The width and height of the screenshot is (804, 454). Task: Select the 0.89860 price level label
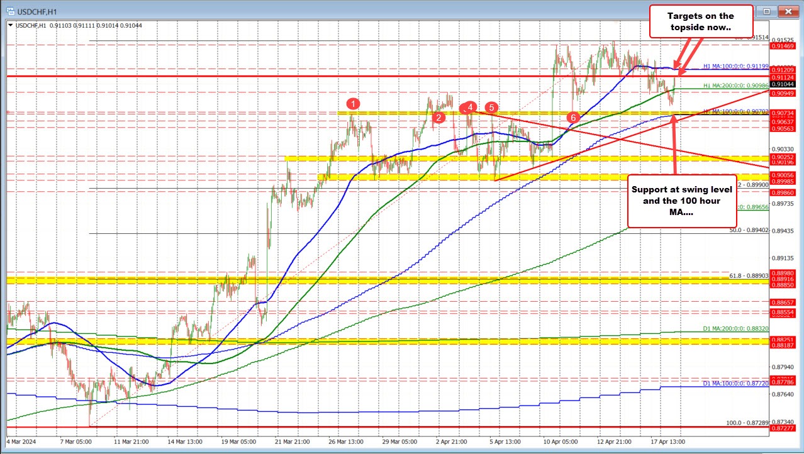point(781,192)
